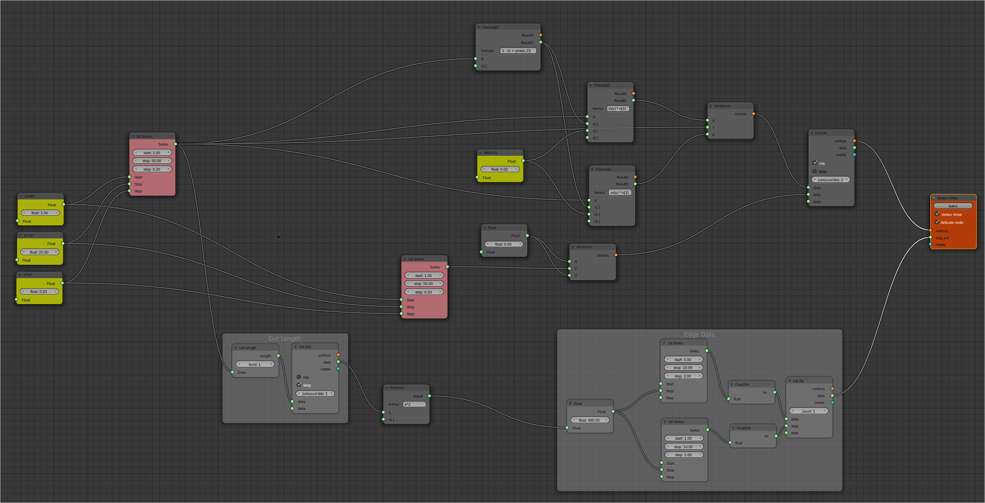
Task: Click the Float input socket on the float 490.00 node
Action: tap(567, 428)
